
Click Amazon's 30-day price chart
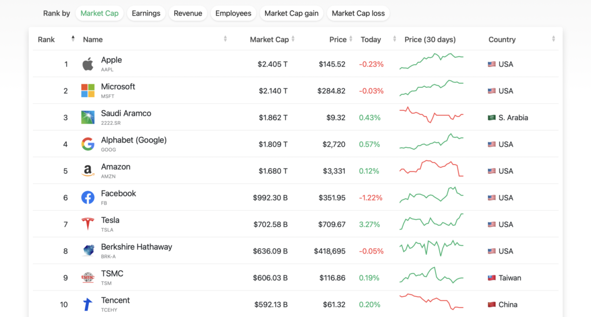tap(432, 168)
